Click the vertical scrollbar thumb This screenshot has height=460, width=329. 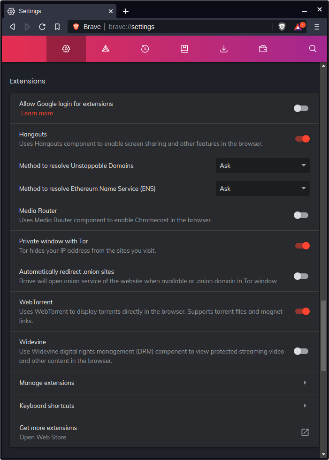point(323,336)
